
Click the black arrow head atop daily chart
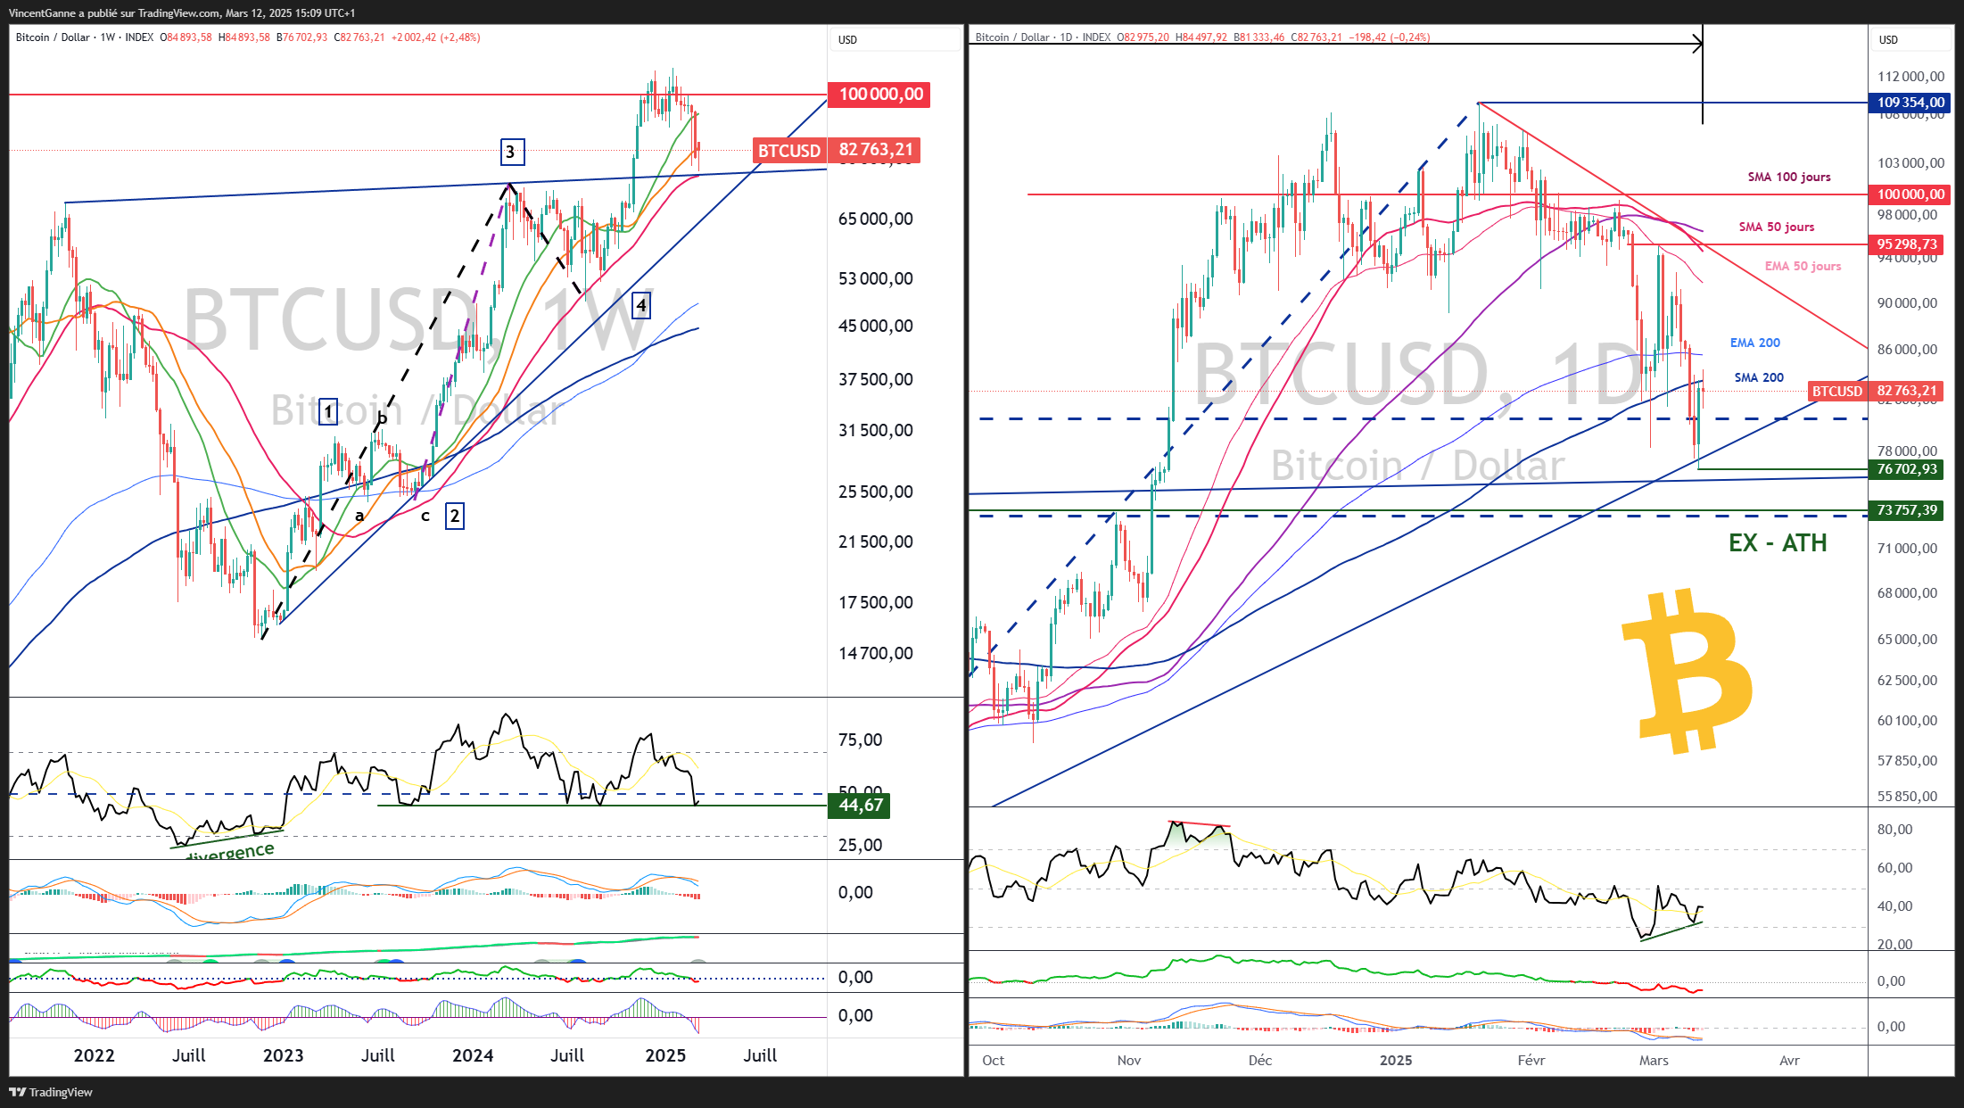coord(1697,43)
